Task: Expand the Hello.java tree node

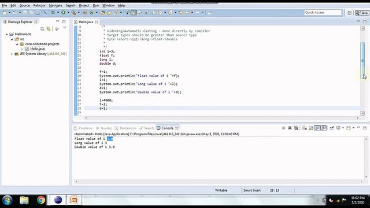Action: (22, 49)
